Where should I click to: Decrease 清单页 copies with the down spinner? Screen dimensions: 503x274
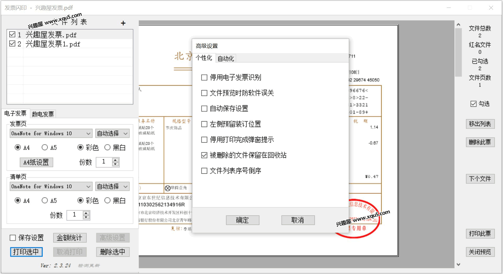(x=86, y=217)
